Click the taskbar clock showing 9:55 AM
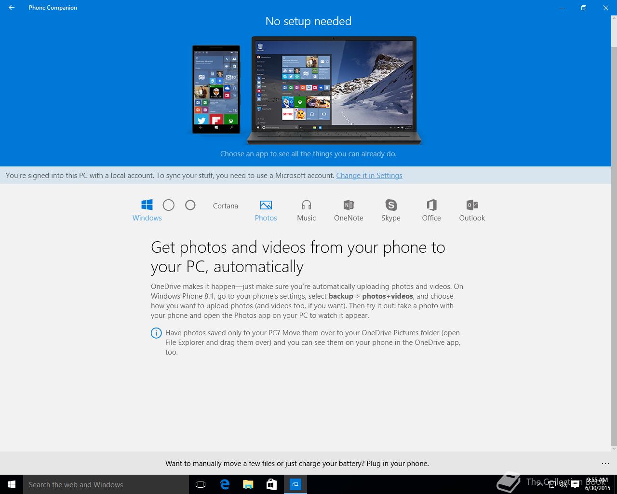 [x=597, y=484]
